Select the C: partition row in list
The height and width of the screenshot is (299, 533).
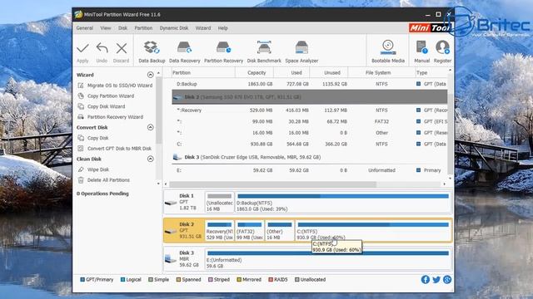[x=309, y=144]
